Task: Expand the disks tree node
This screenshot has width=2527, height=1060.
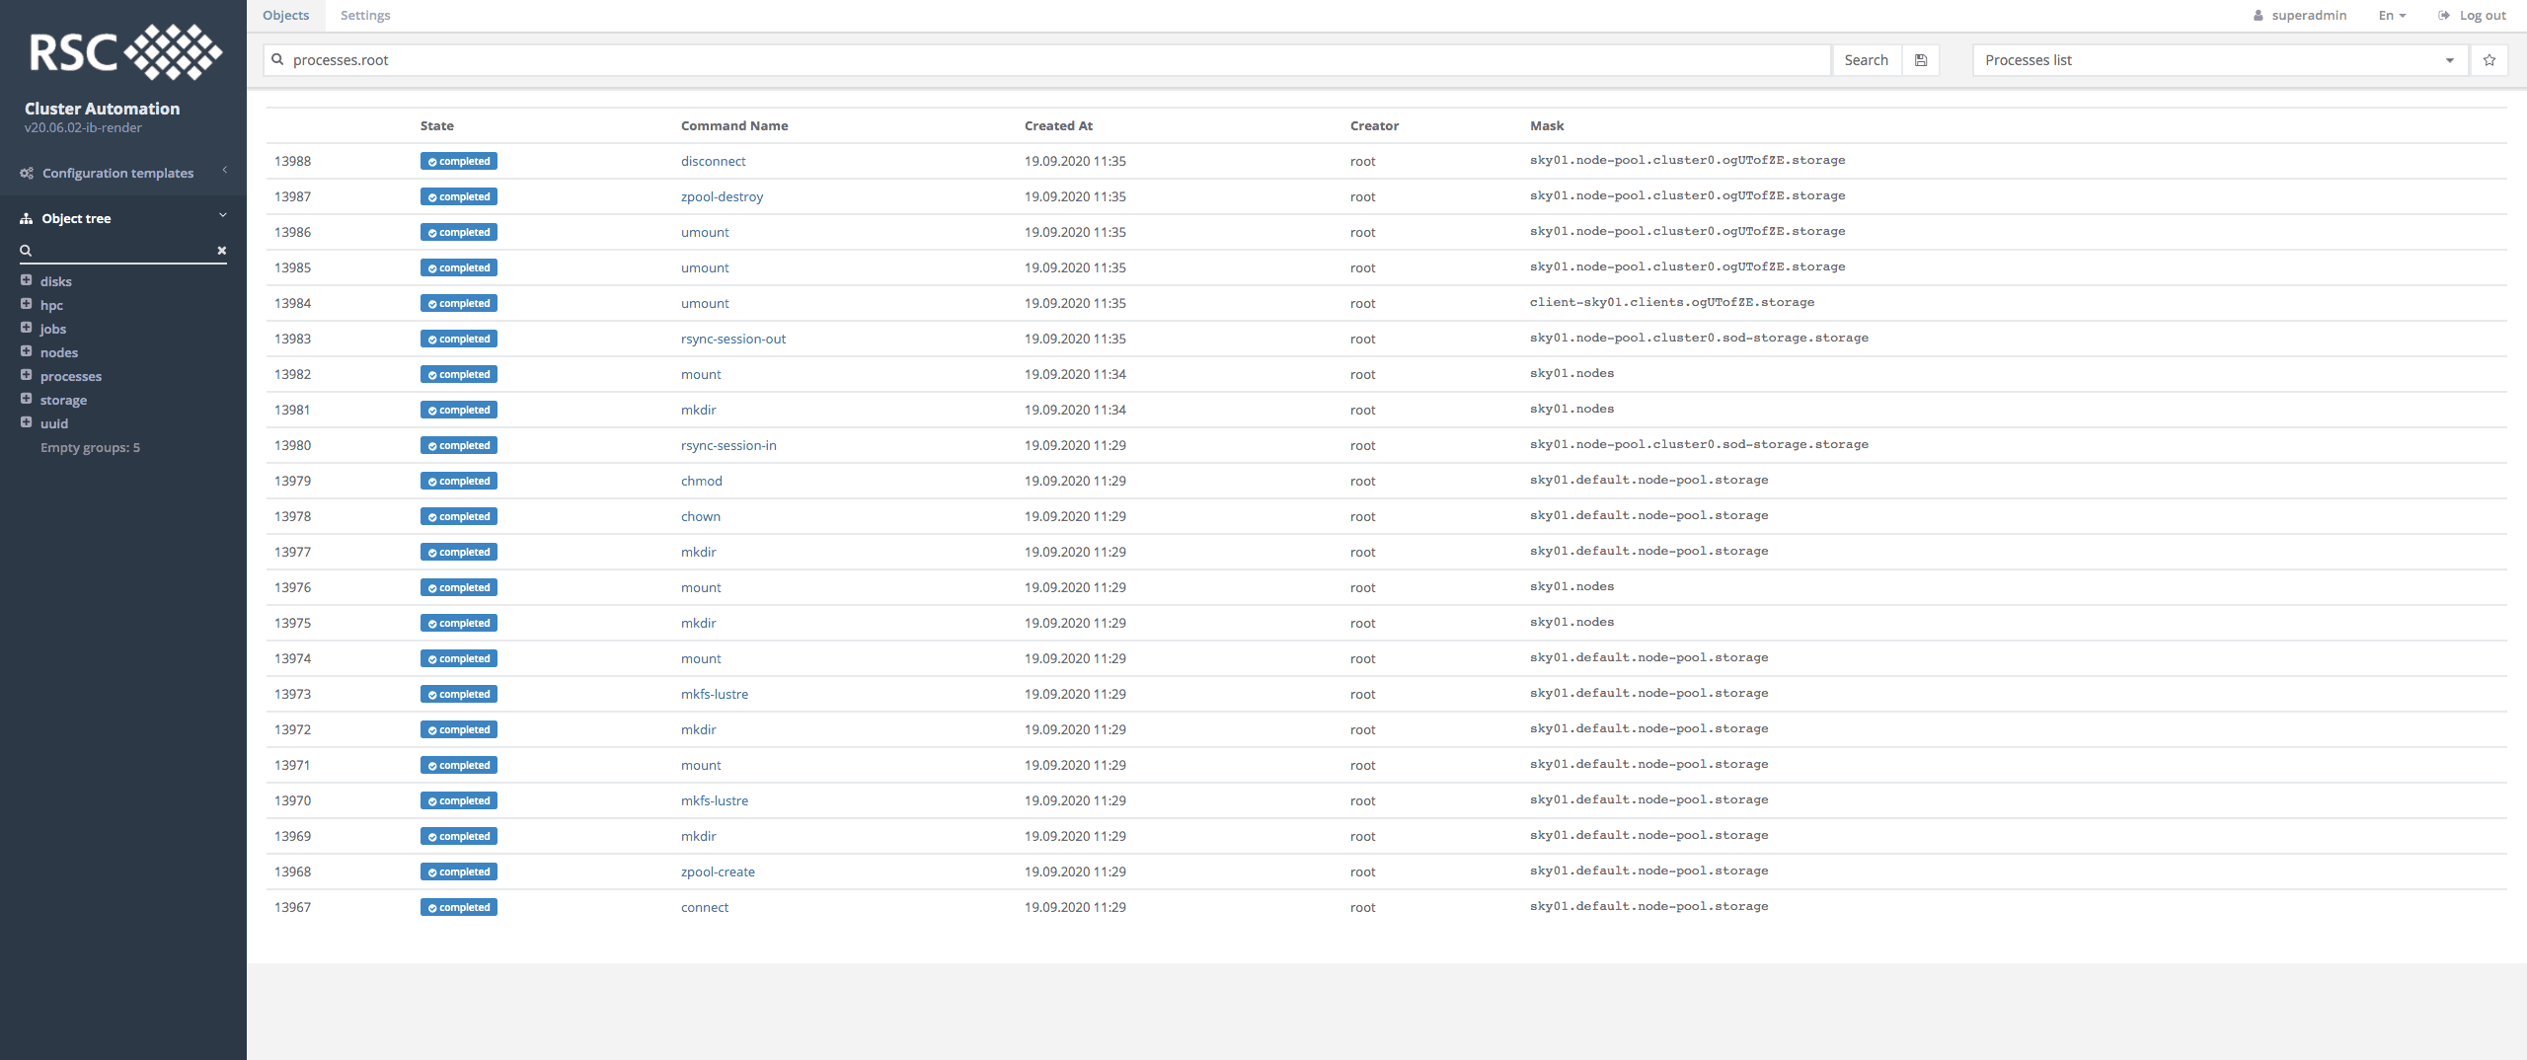Action: pyautogui.click(x=27, y=280)
